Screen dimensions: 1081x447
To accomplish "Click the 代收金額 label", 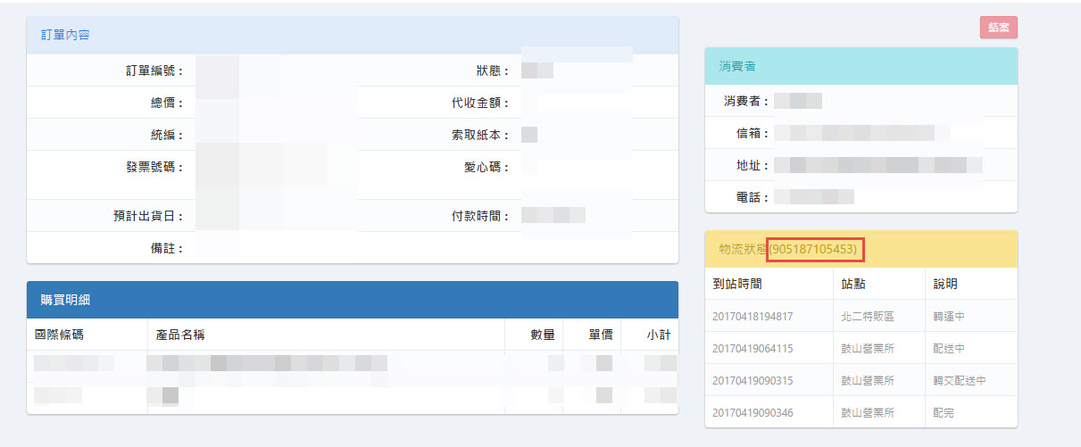I will (480, 103).
